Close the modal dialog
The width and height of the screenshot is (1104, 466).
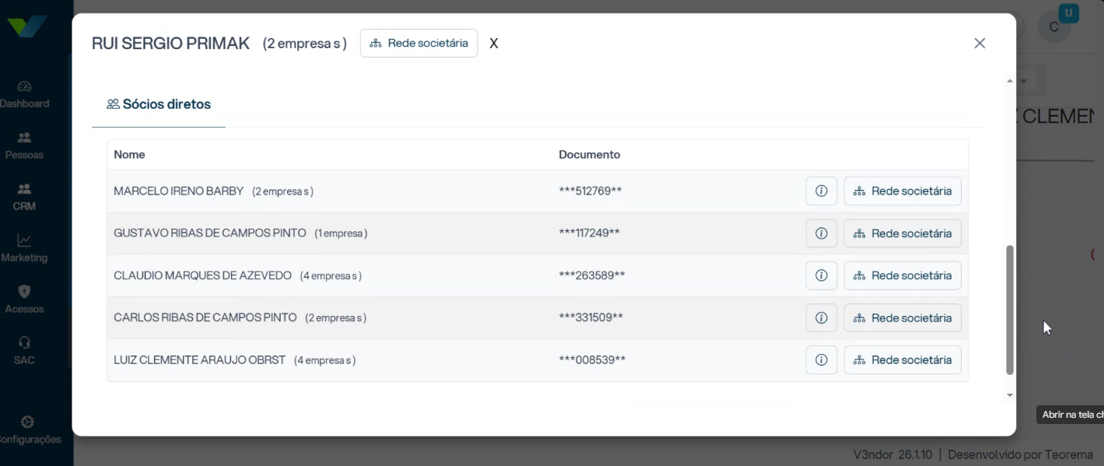click(x=980, y=44)
